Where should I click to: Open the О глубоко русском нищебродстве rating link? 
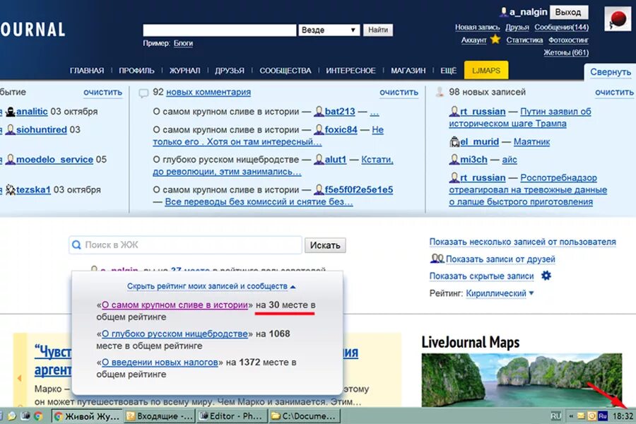(175, 334)
